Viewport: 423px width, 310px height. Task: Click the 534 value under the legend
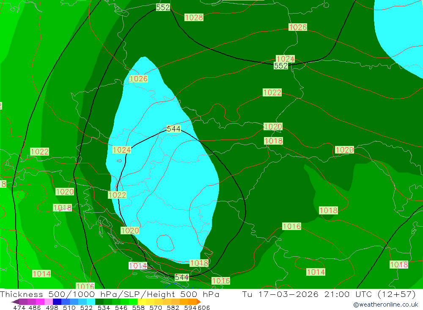[104, 308]
